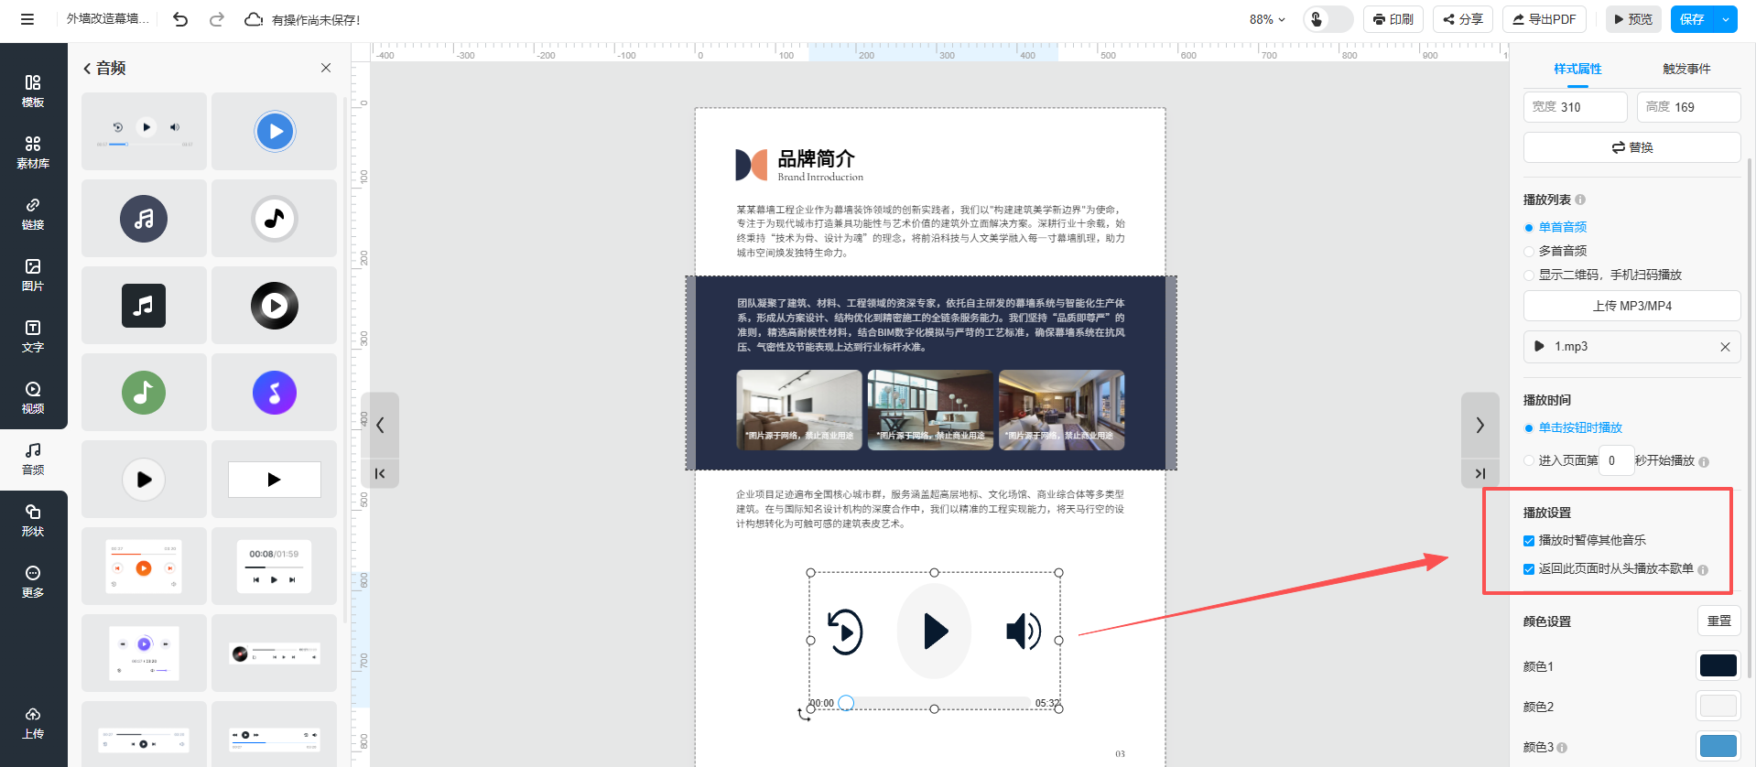Click the undo arrow icon
Screen dimensions: 1756x767
pyautogui.click(x=180, y=19)
